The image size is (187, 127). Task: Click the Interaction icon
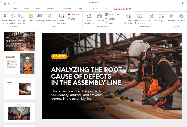click(x=50, y=16)
